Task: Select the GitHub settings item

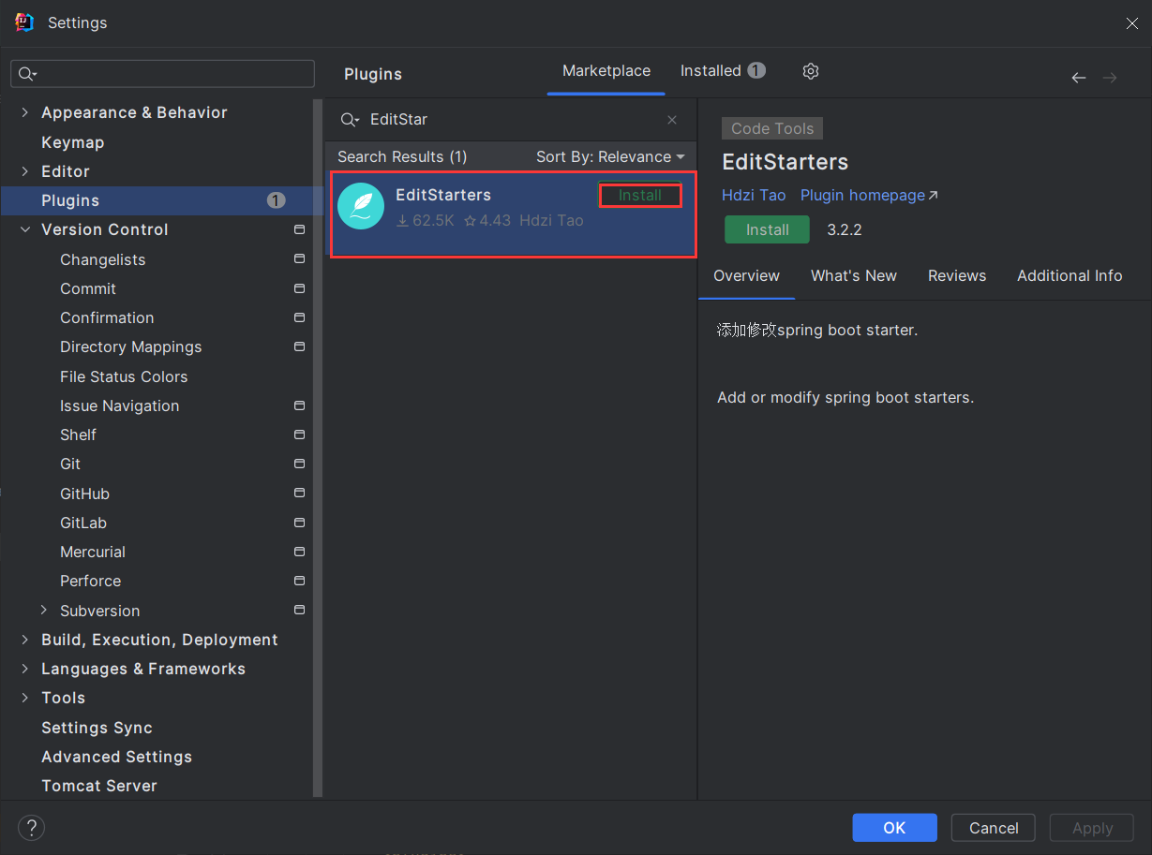Action: point(84,494)
